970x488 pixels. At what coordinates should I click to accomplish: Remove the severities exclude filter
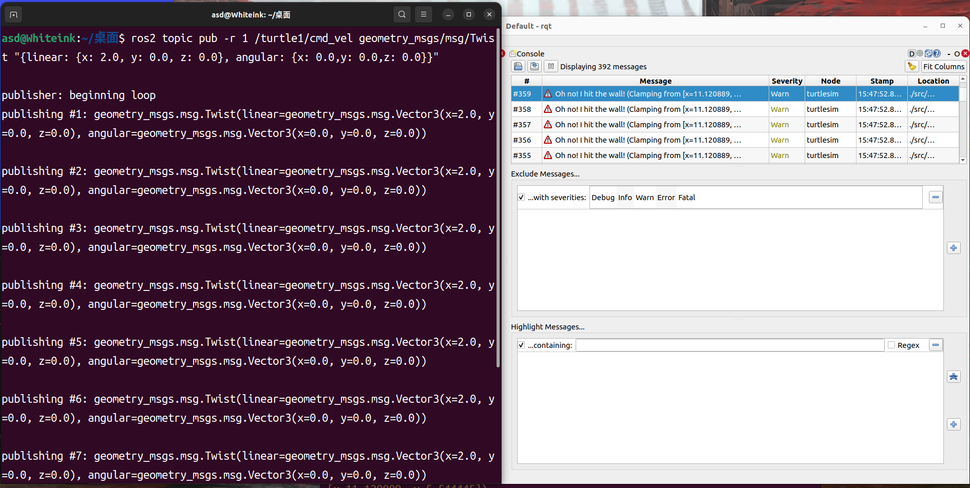pyautogui.click(x=936, y=197)
